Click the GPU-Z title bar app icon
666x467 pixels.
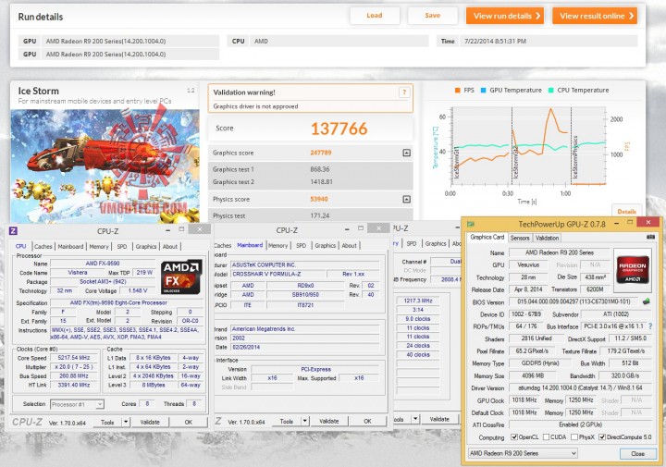point(471,224)
